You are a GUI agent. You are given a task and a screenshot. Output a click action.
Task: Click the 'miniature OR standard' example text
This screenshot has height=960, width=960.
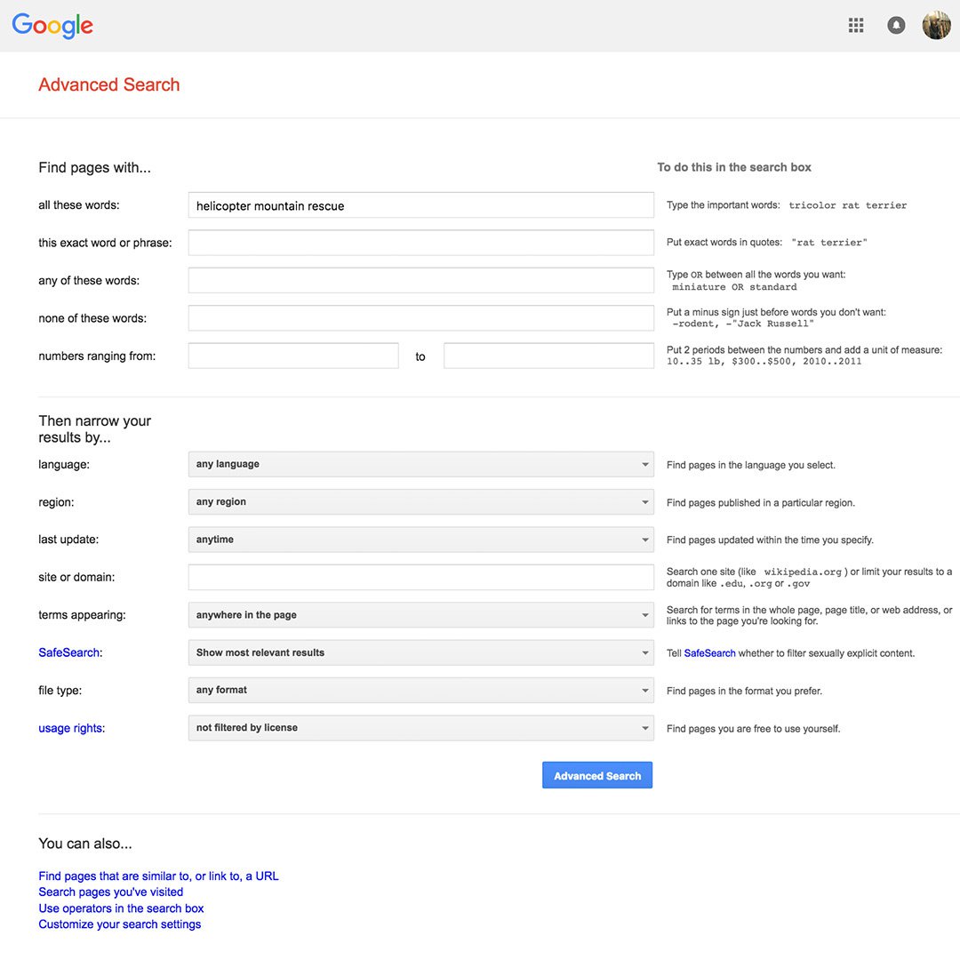(x=735, y=287)
